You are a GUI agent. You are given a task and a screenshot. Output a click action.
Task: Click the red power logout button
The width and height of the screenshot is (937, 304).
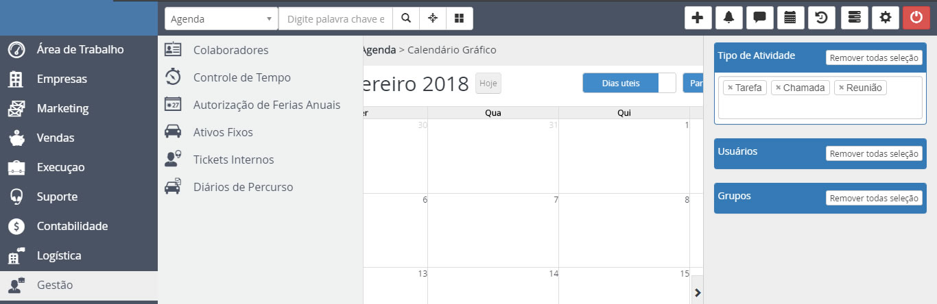coord(916,18)
